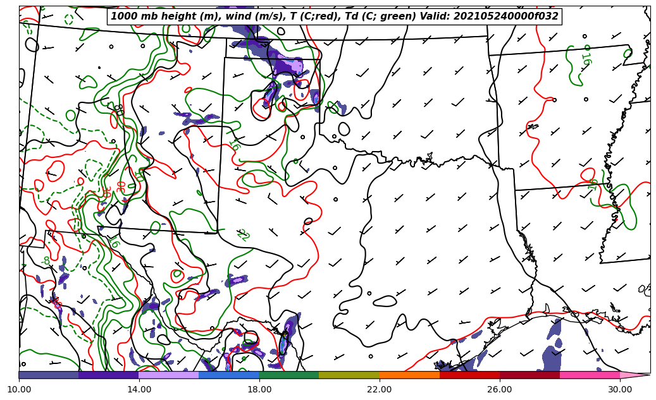Pick the light lavender 14–16 colorbar segment
Screen dimensions: 656x400
(x=169, y=375)
